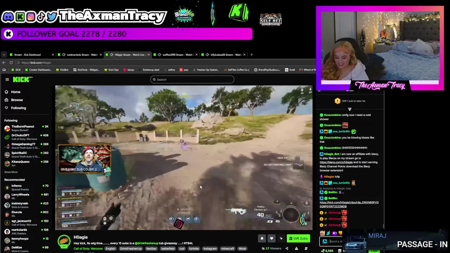
Task: Expand Show more under Following
Action: (11, 172)
